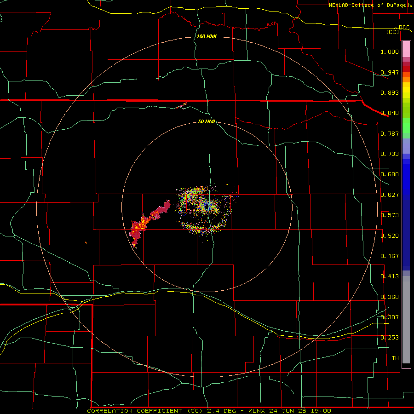Click the 0.413 scale value
Image resolution: width=414 pixels, height=414 pixels.
390,276
